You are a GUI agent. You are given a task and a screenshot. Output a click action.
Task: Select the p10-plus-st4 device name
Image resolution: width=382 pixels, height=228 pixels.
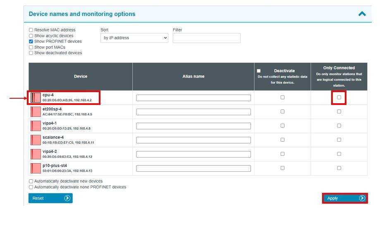[55, 166]
